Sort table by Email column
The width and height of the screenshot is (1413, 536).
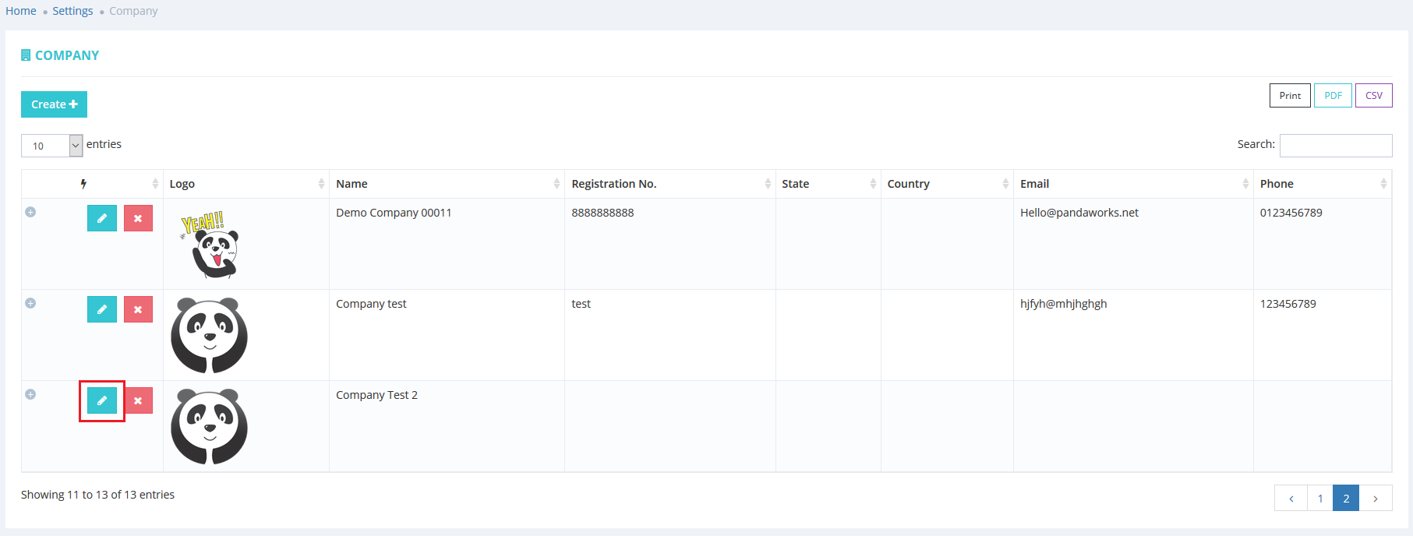(1132, 184)
